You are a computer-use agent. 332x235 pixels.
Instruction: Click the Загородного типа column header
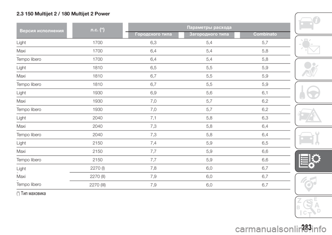click(209, 34)
